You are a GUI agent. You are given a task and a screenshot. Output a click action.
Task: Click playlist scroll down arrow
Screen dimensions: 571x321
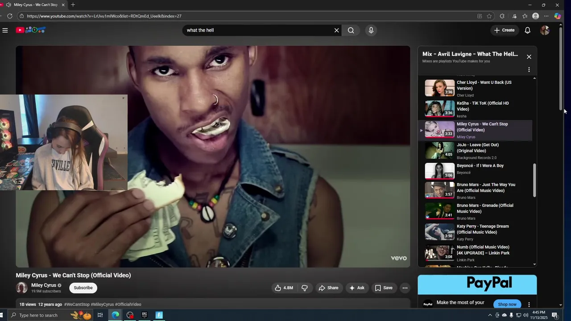[534, 264]
